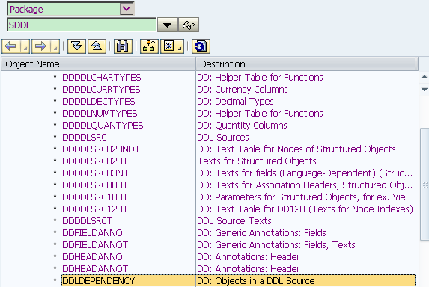The width and height of the screenshot is (429, 287).
Task: Select the highlighted DDLDEPENDENCY table entry
Action: tap(99, 281)
